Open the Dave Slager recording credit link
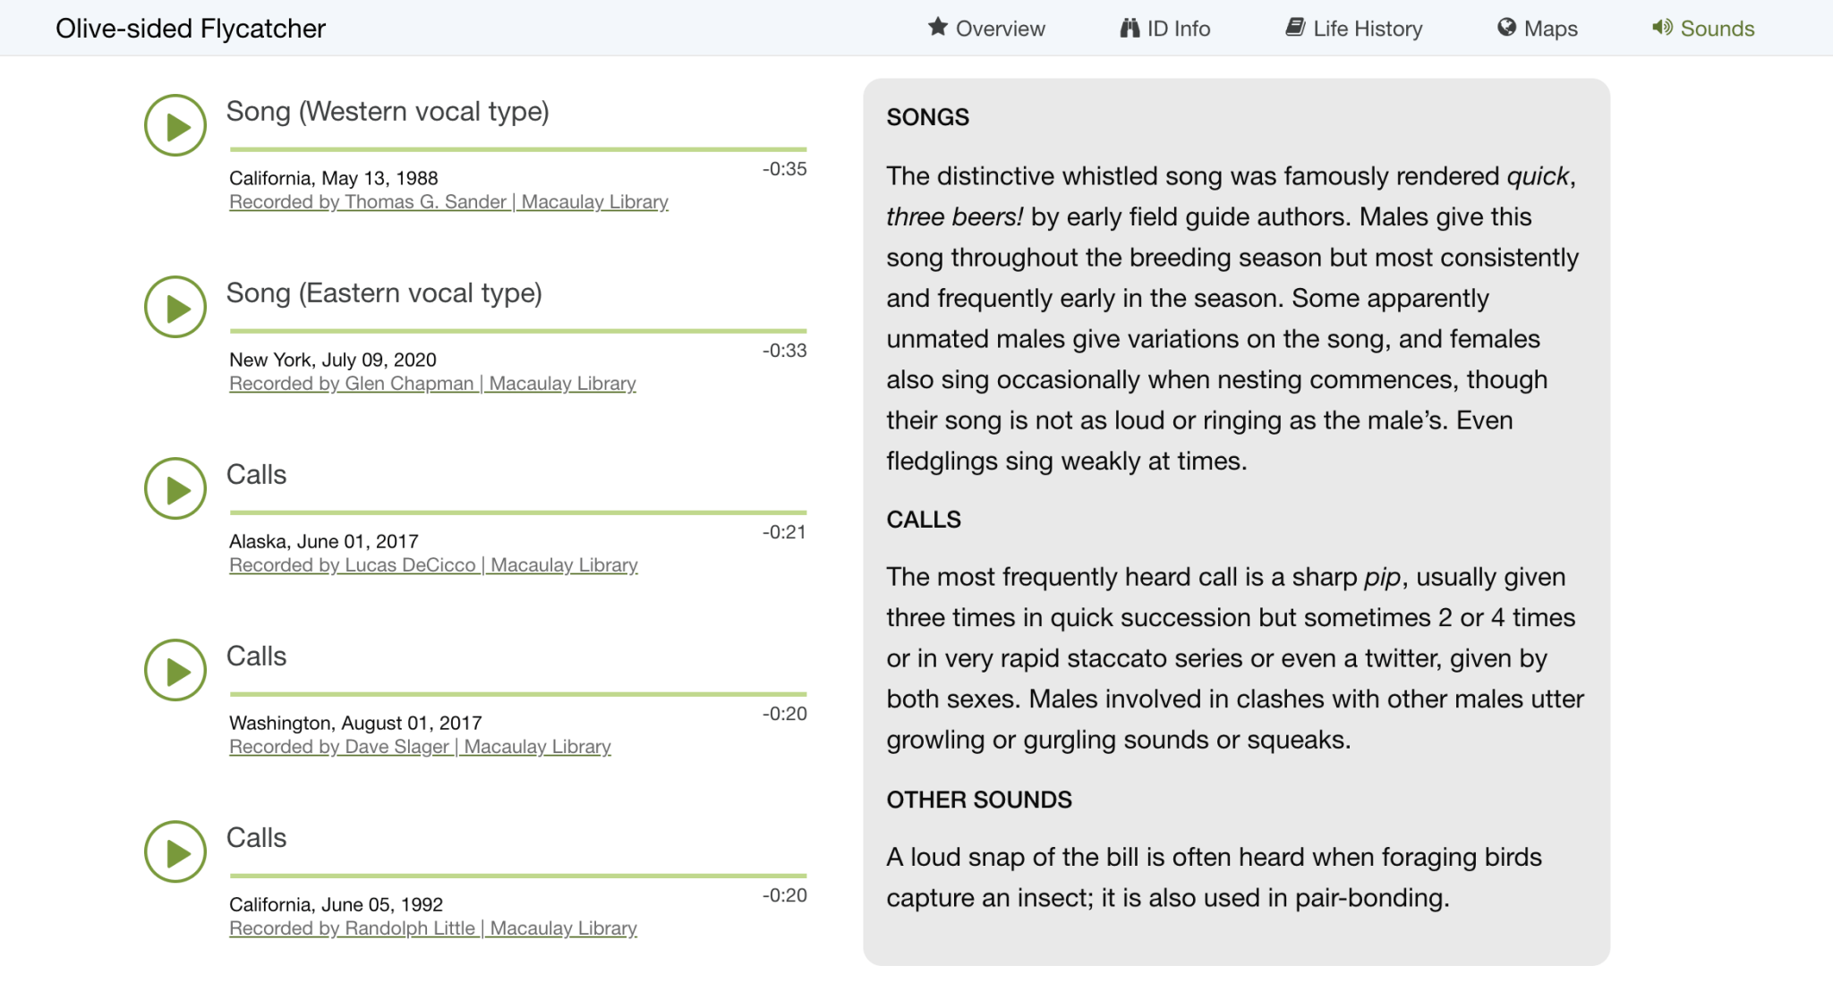 coord(420,746)
